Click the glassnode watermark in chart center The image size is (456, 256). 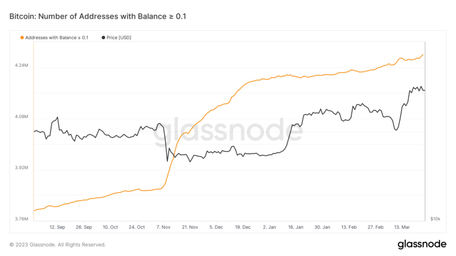[228, 130]
